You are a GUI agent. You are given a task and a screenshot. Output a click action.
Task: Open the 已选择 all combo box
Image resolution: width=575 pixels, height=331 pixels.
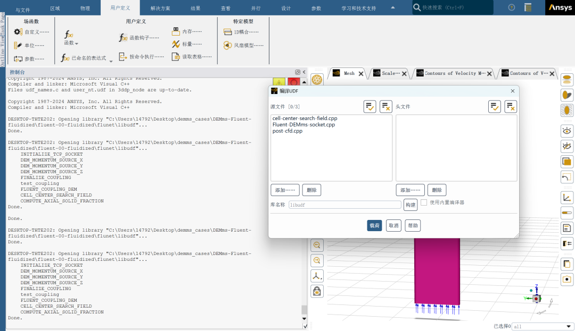[541, 326]
